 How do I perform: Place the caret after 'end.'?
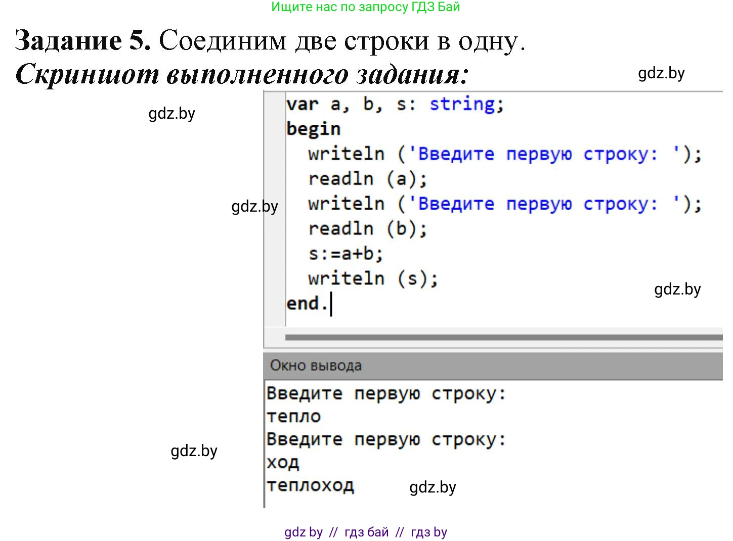(x=331, y=303)
